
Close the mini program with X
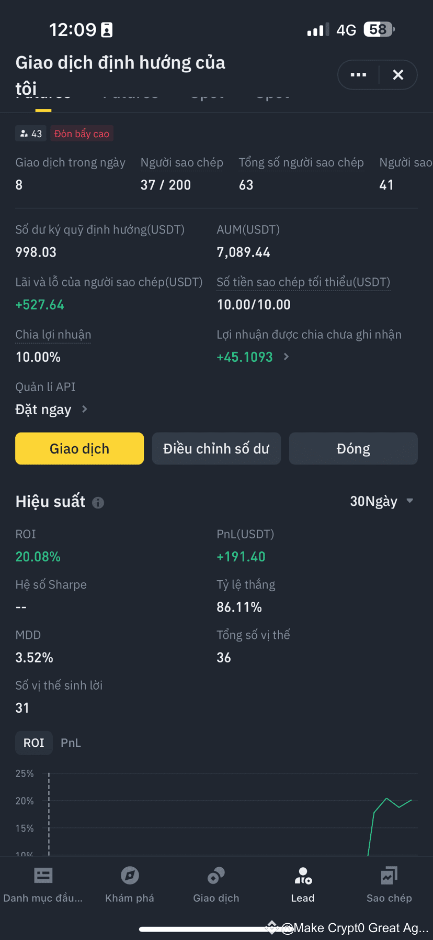pyautogui.click(x=398, y=75)
